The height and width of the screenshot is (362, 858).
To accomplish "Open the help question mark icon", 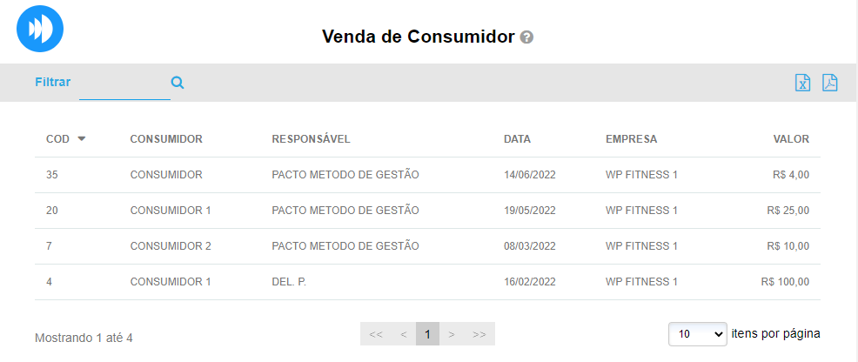I will (526, 37).
